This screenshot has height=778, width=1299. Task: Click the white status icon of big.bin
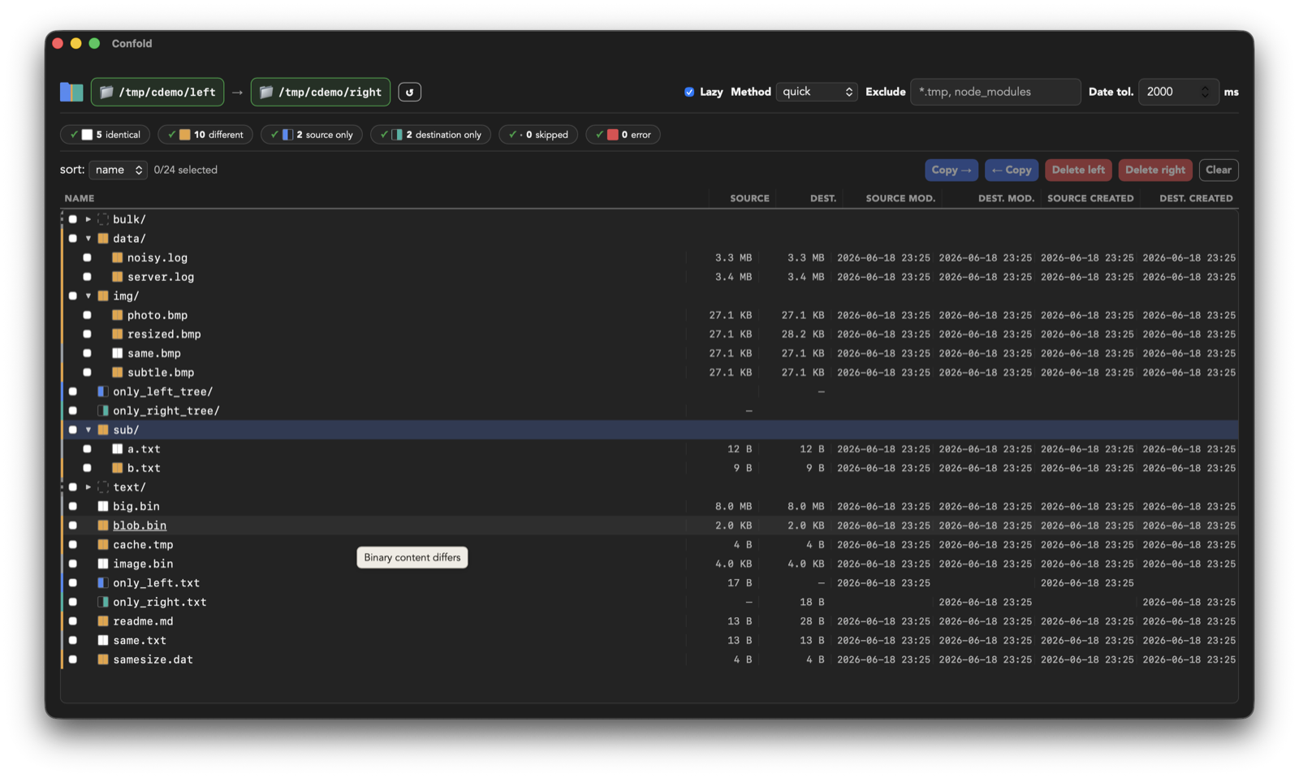[103, 506]
